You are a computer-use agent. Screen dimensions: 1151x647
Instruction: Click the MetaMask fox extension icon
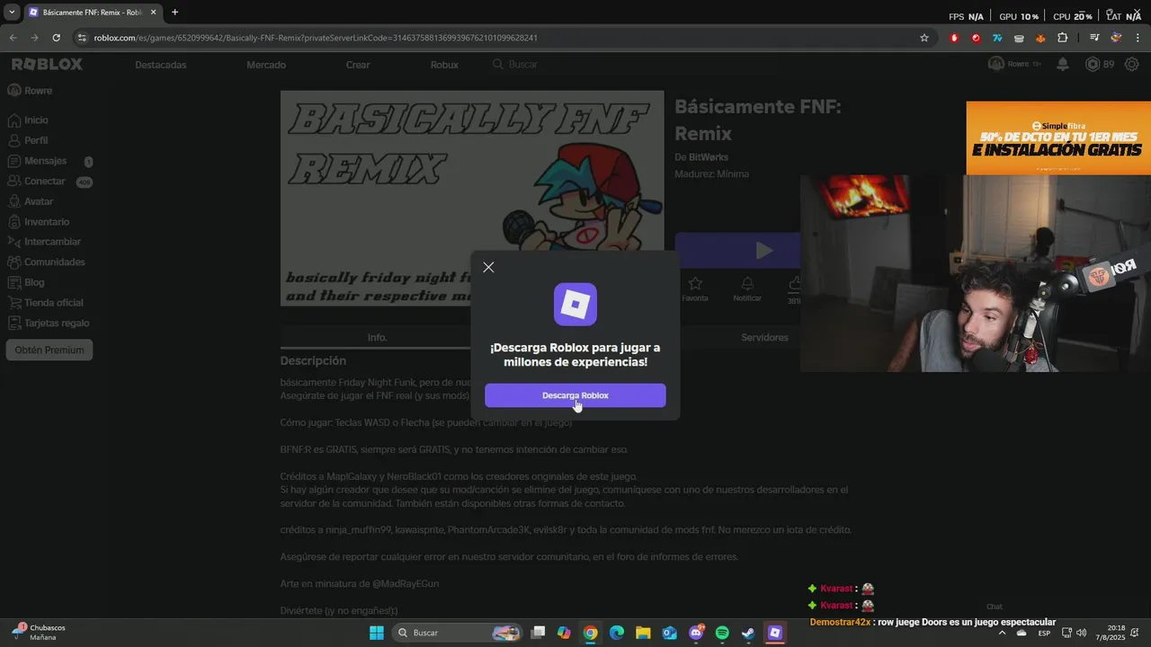(1040, 38)
